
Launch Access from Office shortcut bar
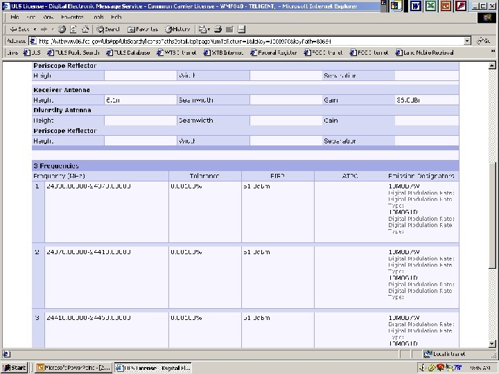click(461, 6)
